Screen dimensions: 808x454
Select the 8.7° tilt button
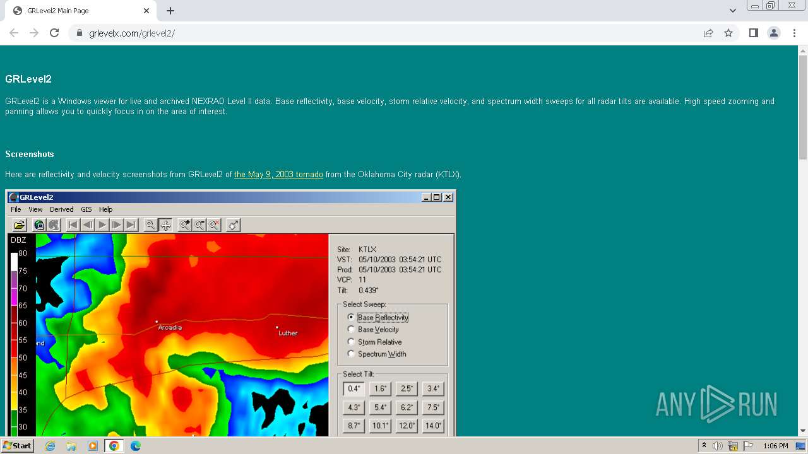[354, 426]
